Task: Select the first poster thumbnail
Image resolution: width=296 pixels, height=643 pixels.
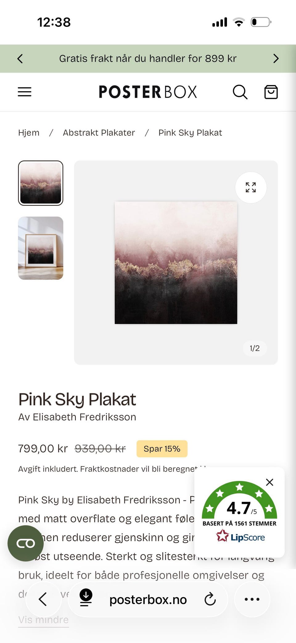Action: pyautogui.click(x=41, y=183)
